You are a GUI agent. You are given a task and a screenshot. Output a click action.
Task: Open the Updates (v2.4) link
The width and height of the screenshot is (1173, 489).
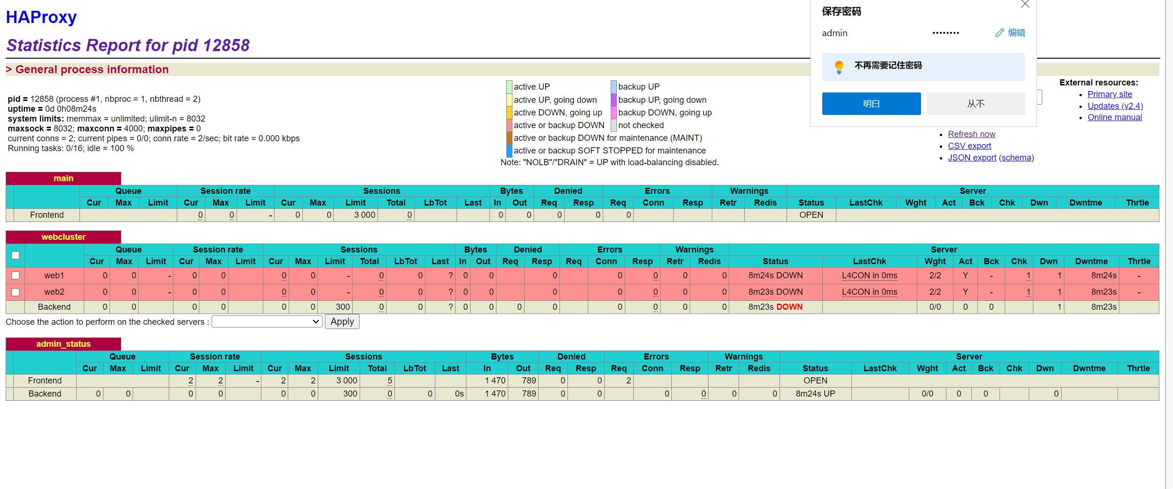(x=1115, y=106)
